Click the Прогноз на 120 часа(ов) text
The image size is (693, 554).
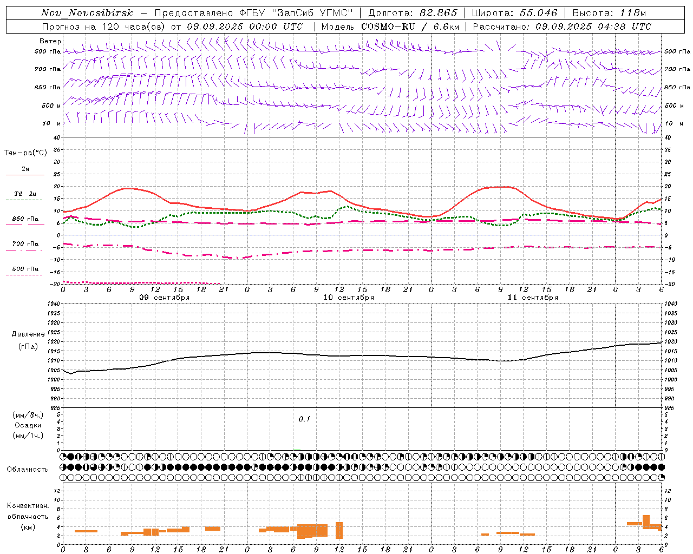[x=104, y=27]
